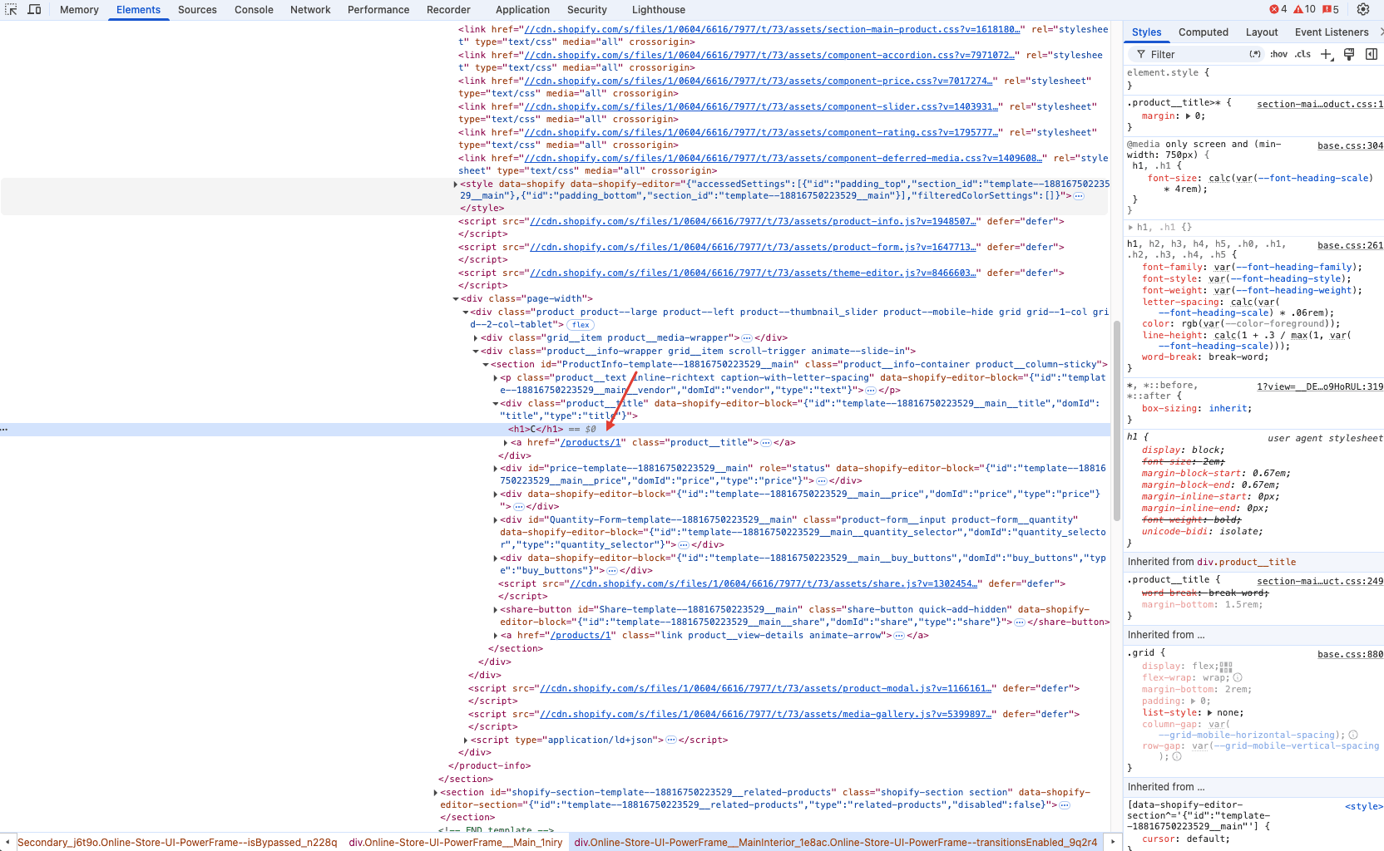The height and width of the screenshot is (851, 1384).
Task: Open the section-main-product.css link href
Action: point(772,30)
